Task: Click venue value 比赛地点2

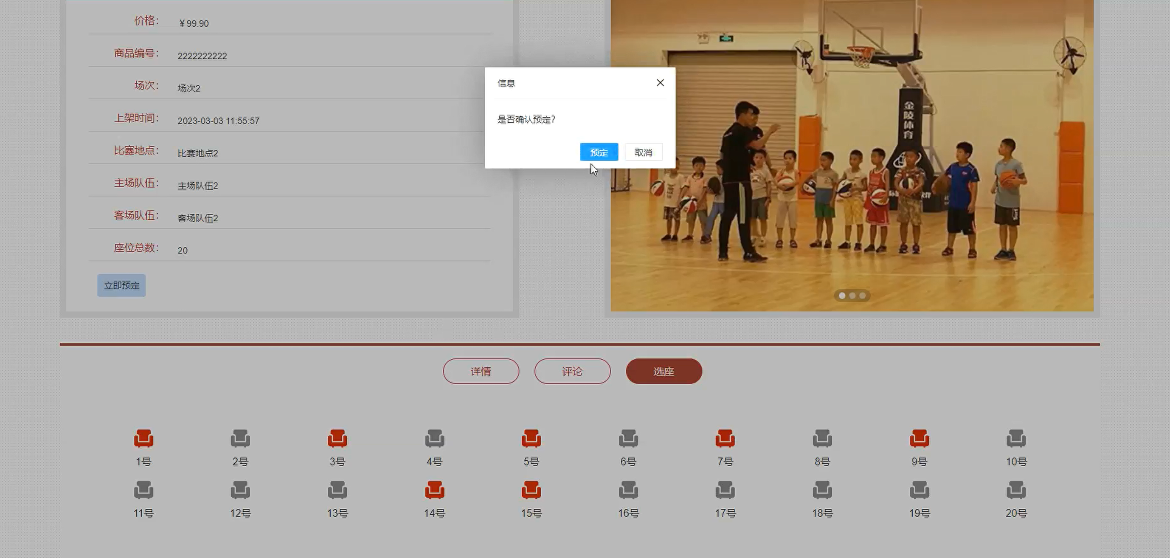Action: click(x=197, y=153)
